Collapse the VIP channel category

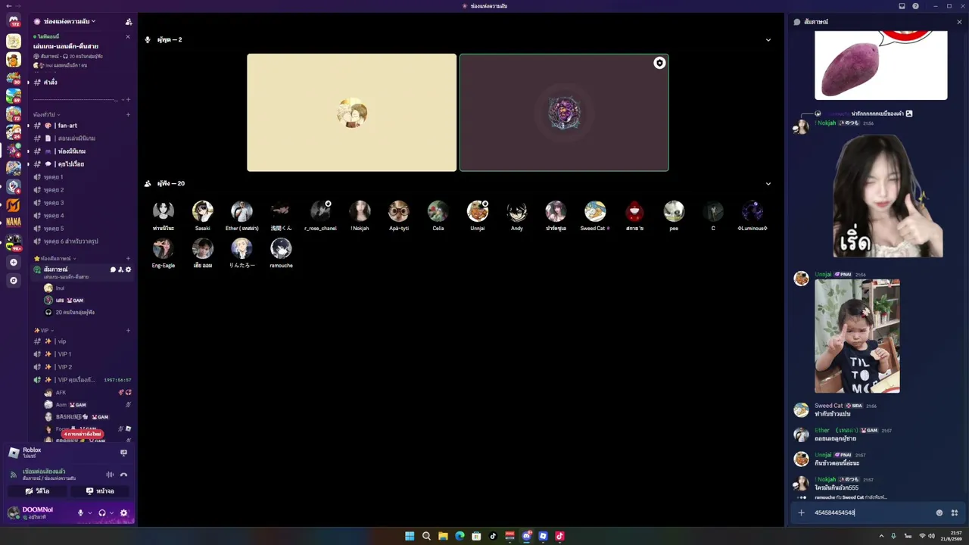point(44,331)
